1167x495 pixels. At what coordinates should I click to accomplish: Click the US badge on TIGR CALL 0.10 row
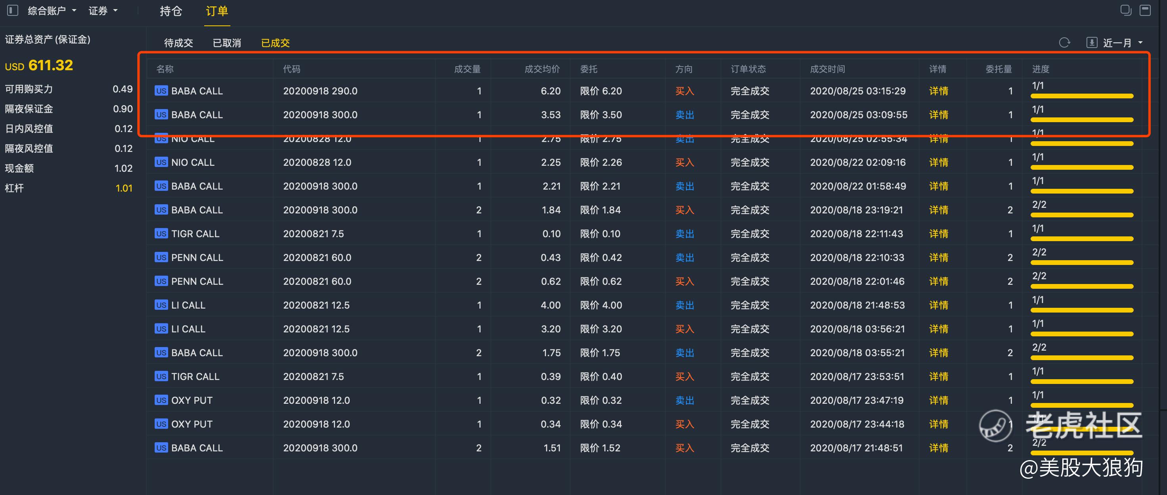coord(161,234)
